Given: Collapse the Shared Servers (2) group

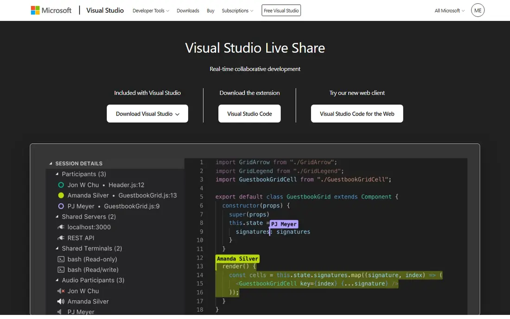Looking at the screenshot, I should [57, 217].
